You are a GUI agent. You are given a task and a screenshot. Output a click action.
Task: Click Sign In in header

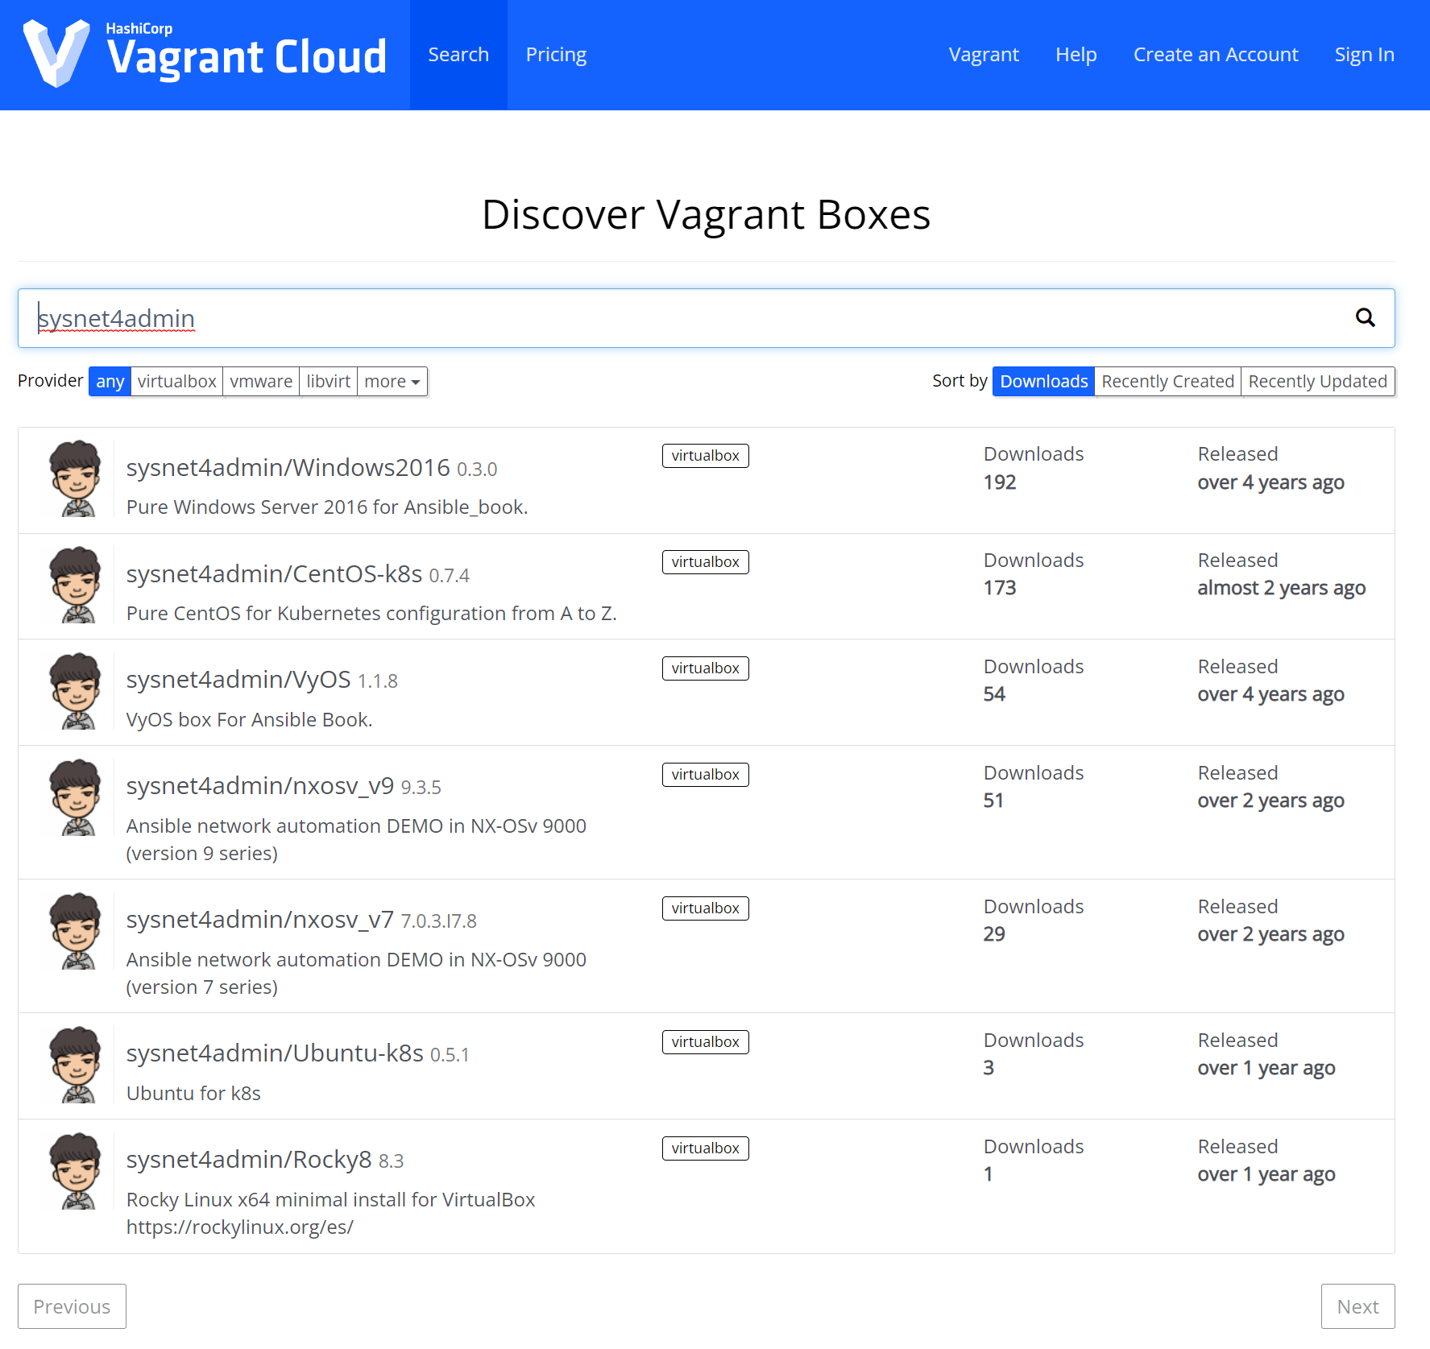[x=1364, y=55]
